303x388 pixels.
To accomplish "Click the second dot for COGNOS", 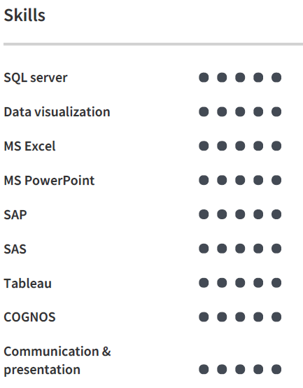I will [222, 317].
